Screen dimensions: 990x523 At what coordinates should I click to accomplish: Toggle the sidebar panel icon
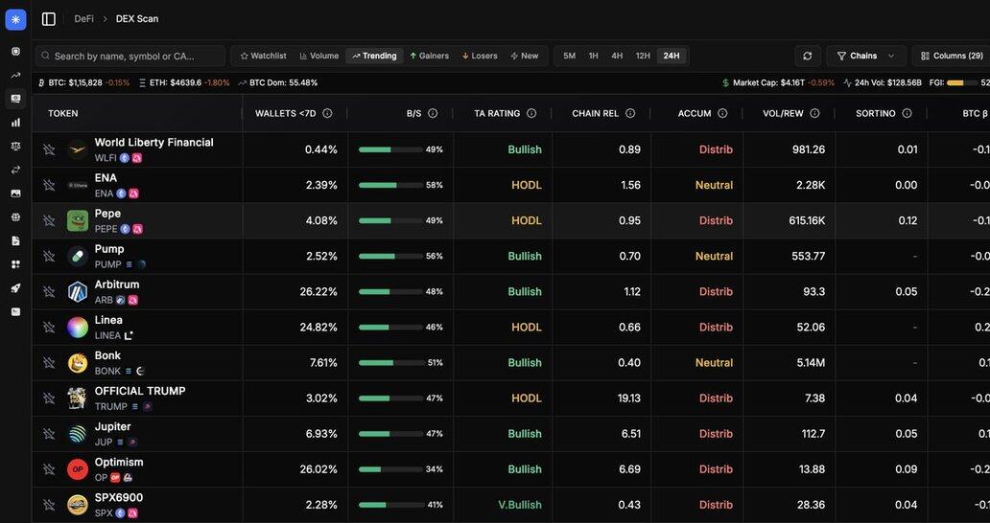coord(49,19)
